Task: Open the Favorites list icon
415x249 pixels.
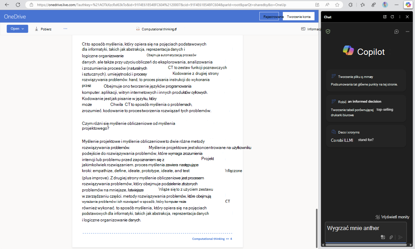Action: 362,5
